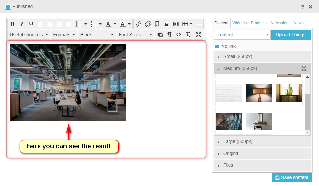
Task: Select green vases thumbnail
Action: (x=289, y=93)
